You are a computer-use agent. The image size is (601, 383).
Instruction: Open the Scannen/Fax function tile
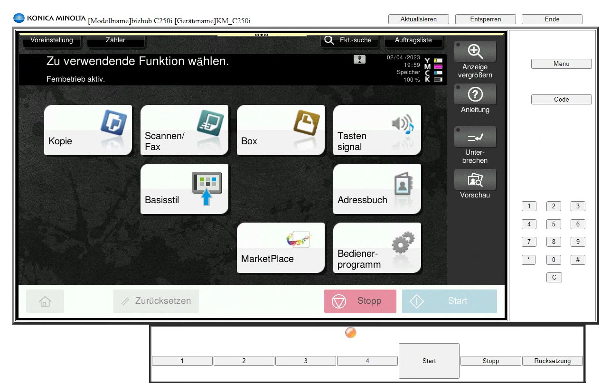coord(184,130)
